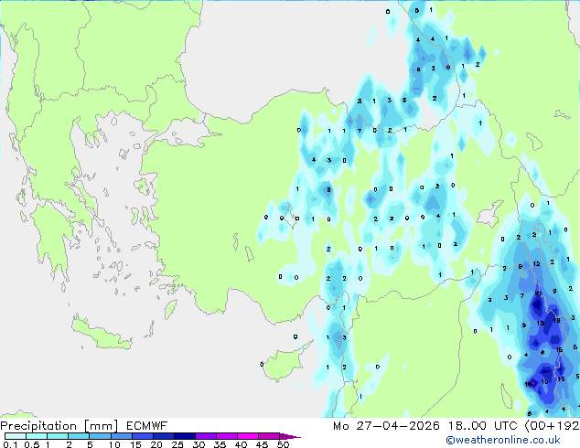580x448 pixels.
Task: Click the '12' precipitation value on the map
Action: [x=537, y=264]
